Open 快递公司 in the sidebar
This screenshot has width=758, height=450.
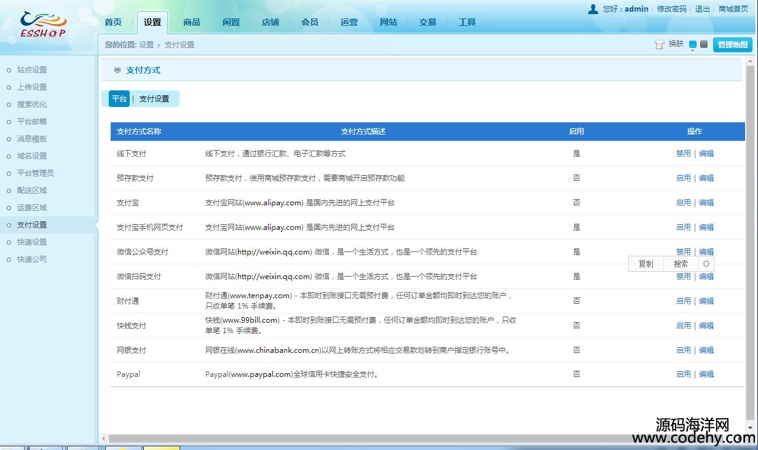coord(32,259)
